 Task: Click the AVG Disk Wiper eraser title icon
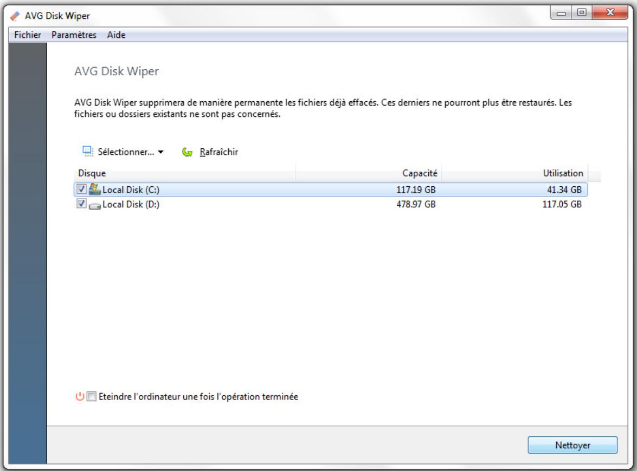15,16
